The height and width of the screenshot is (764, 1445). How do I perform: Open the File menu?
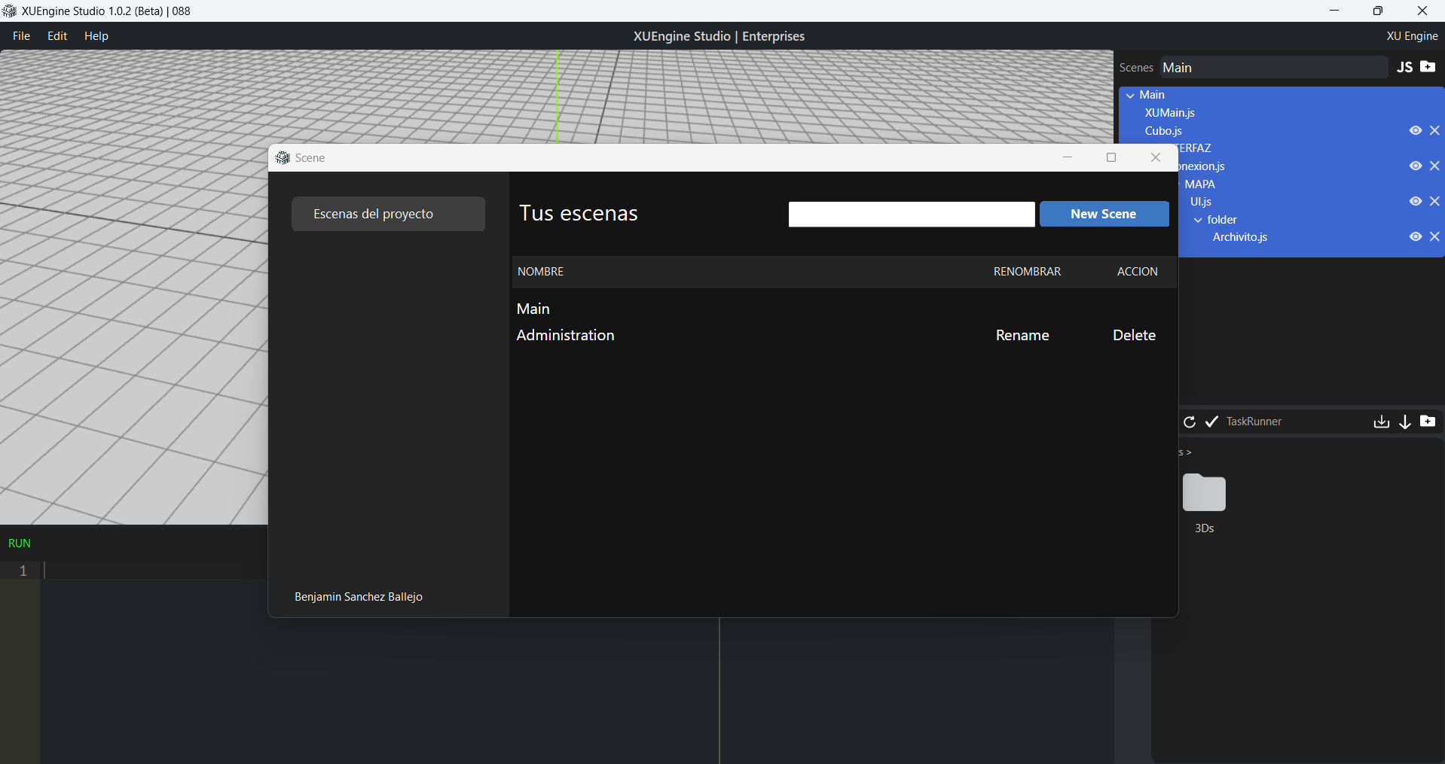(x=21, y=36)
